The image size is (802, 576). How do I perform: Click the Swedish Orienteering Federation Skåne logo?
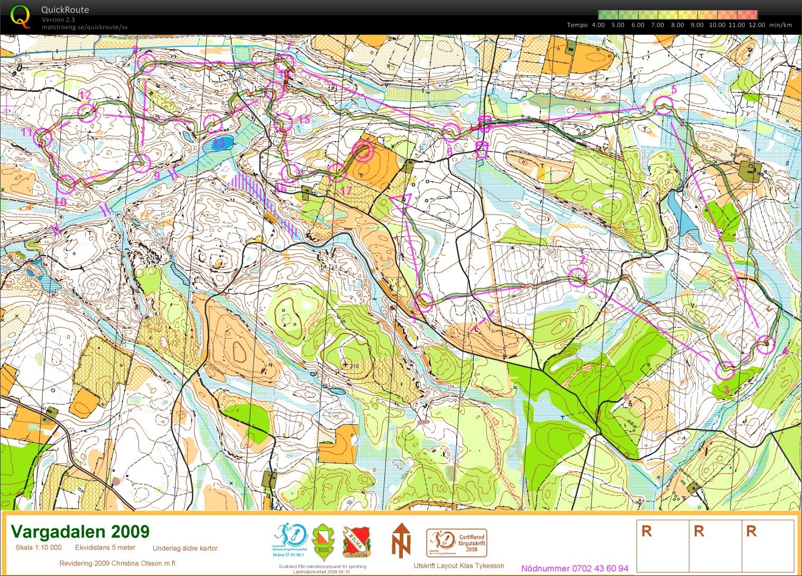290,540
